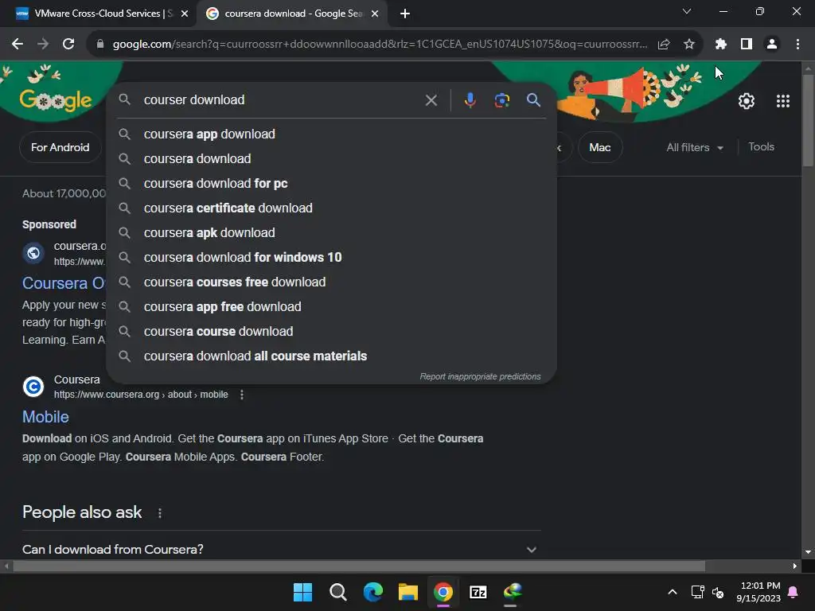Image resolution: width=815 pixels, height=611 pixels.
Task: Open Windows taskbar search
Action: coord(337,592)
